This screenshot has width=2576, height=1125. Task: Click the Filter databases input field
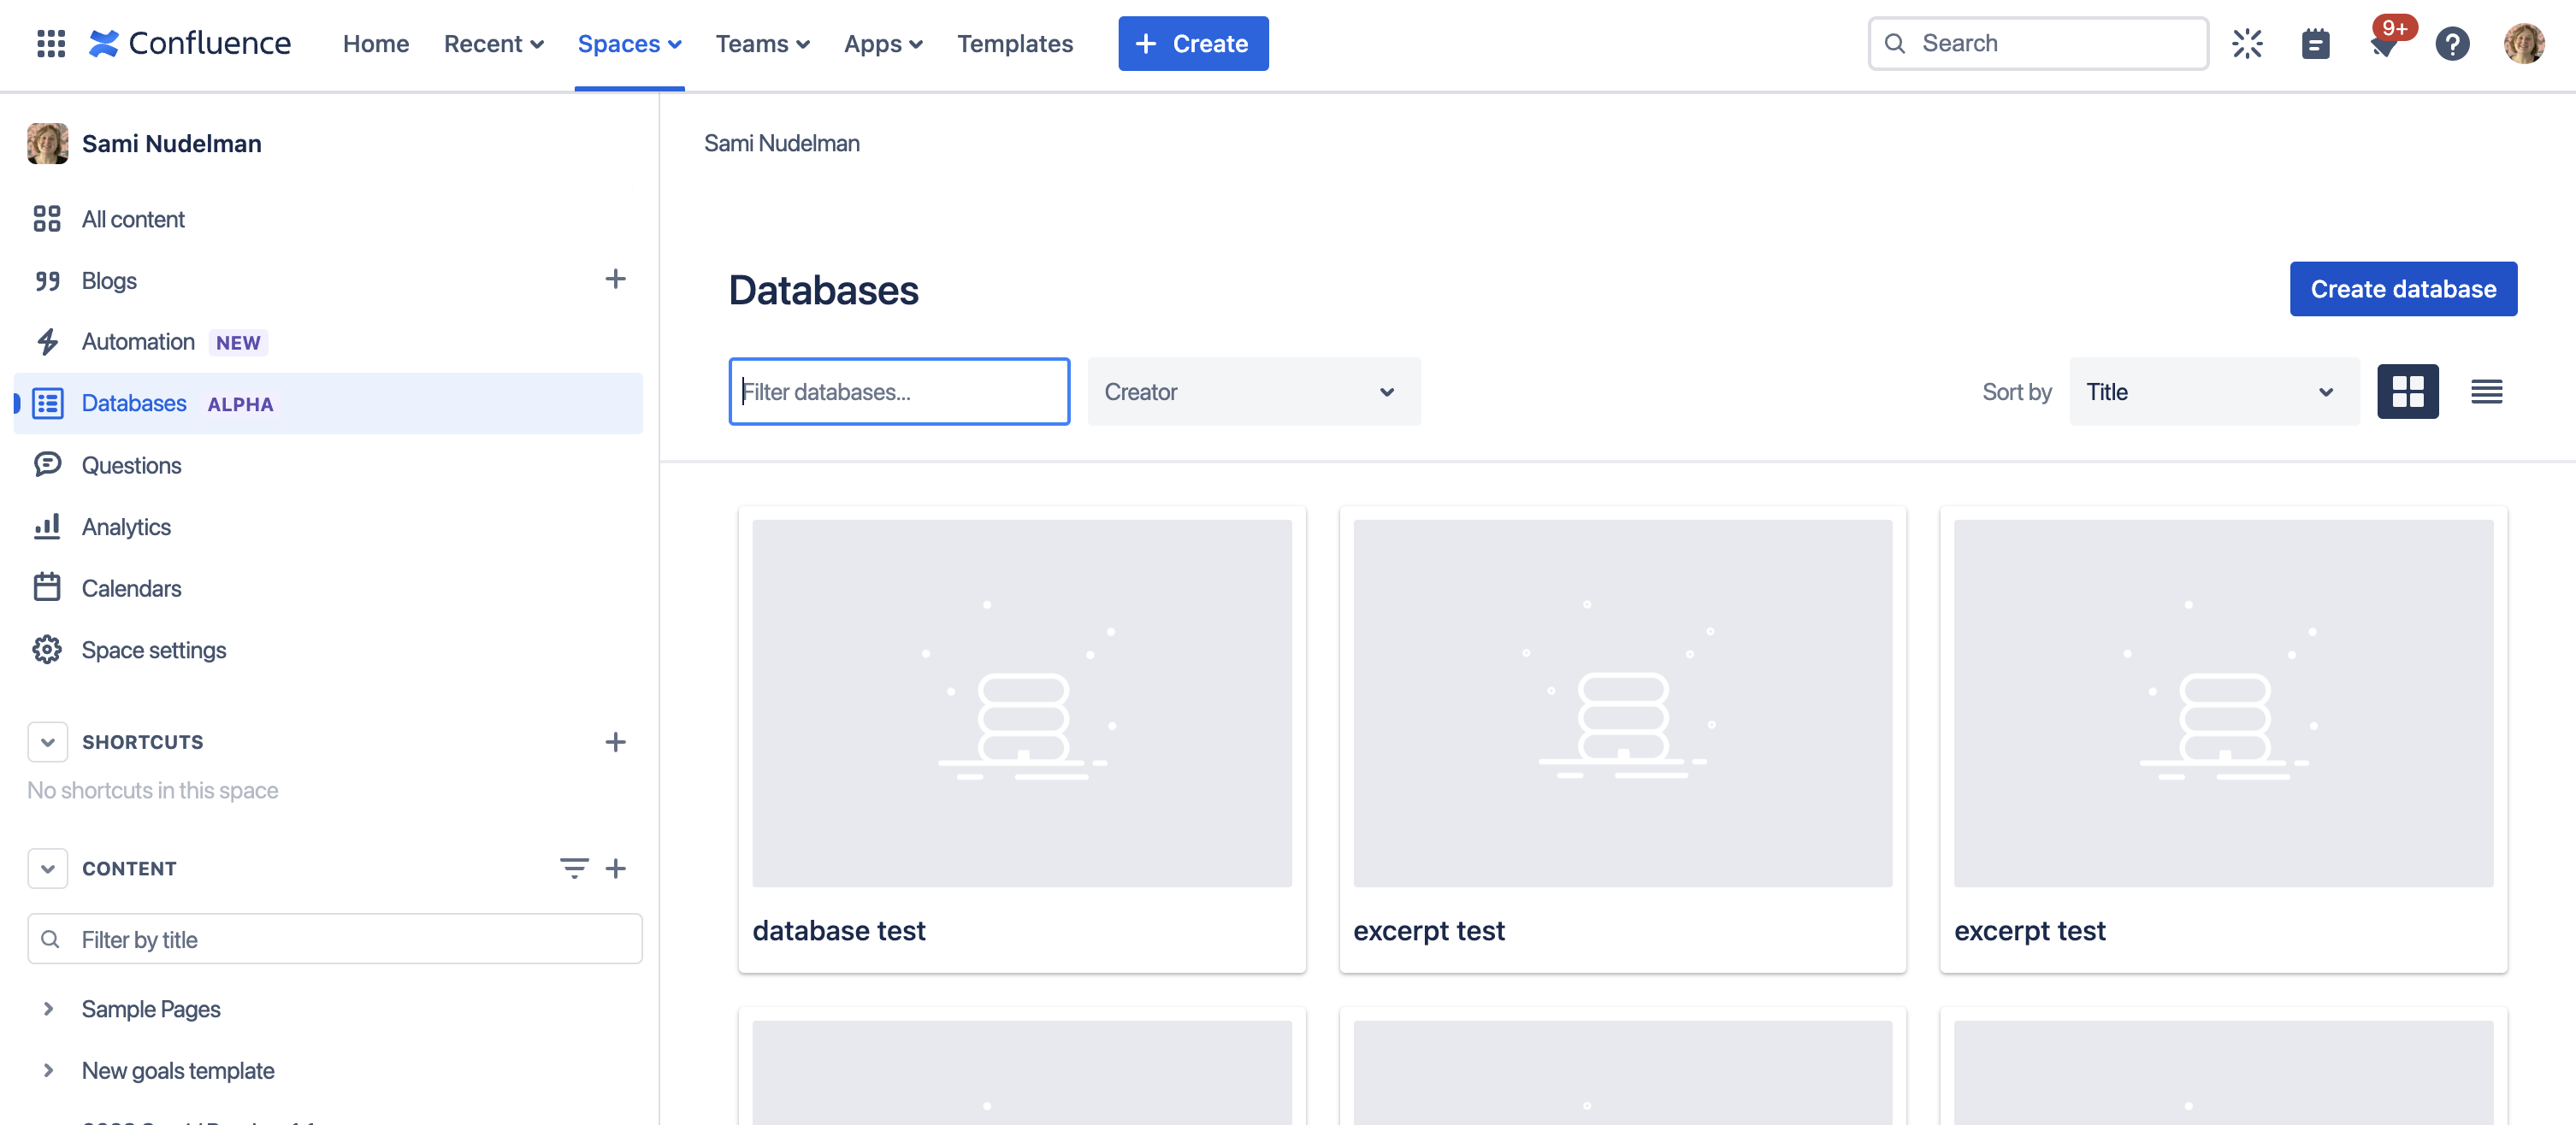coord(899,391)
